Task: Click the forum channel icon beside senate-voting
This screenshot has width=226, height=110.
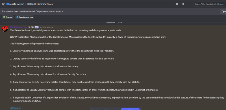Action: 3,4
